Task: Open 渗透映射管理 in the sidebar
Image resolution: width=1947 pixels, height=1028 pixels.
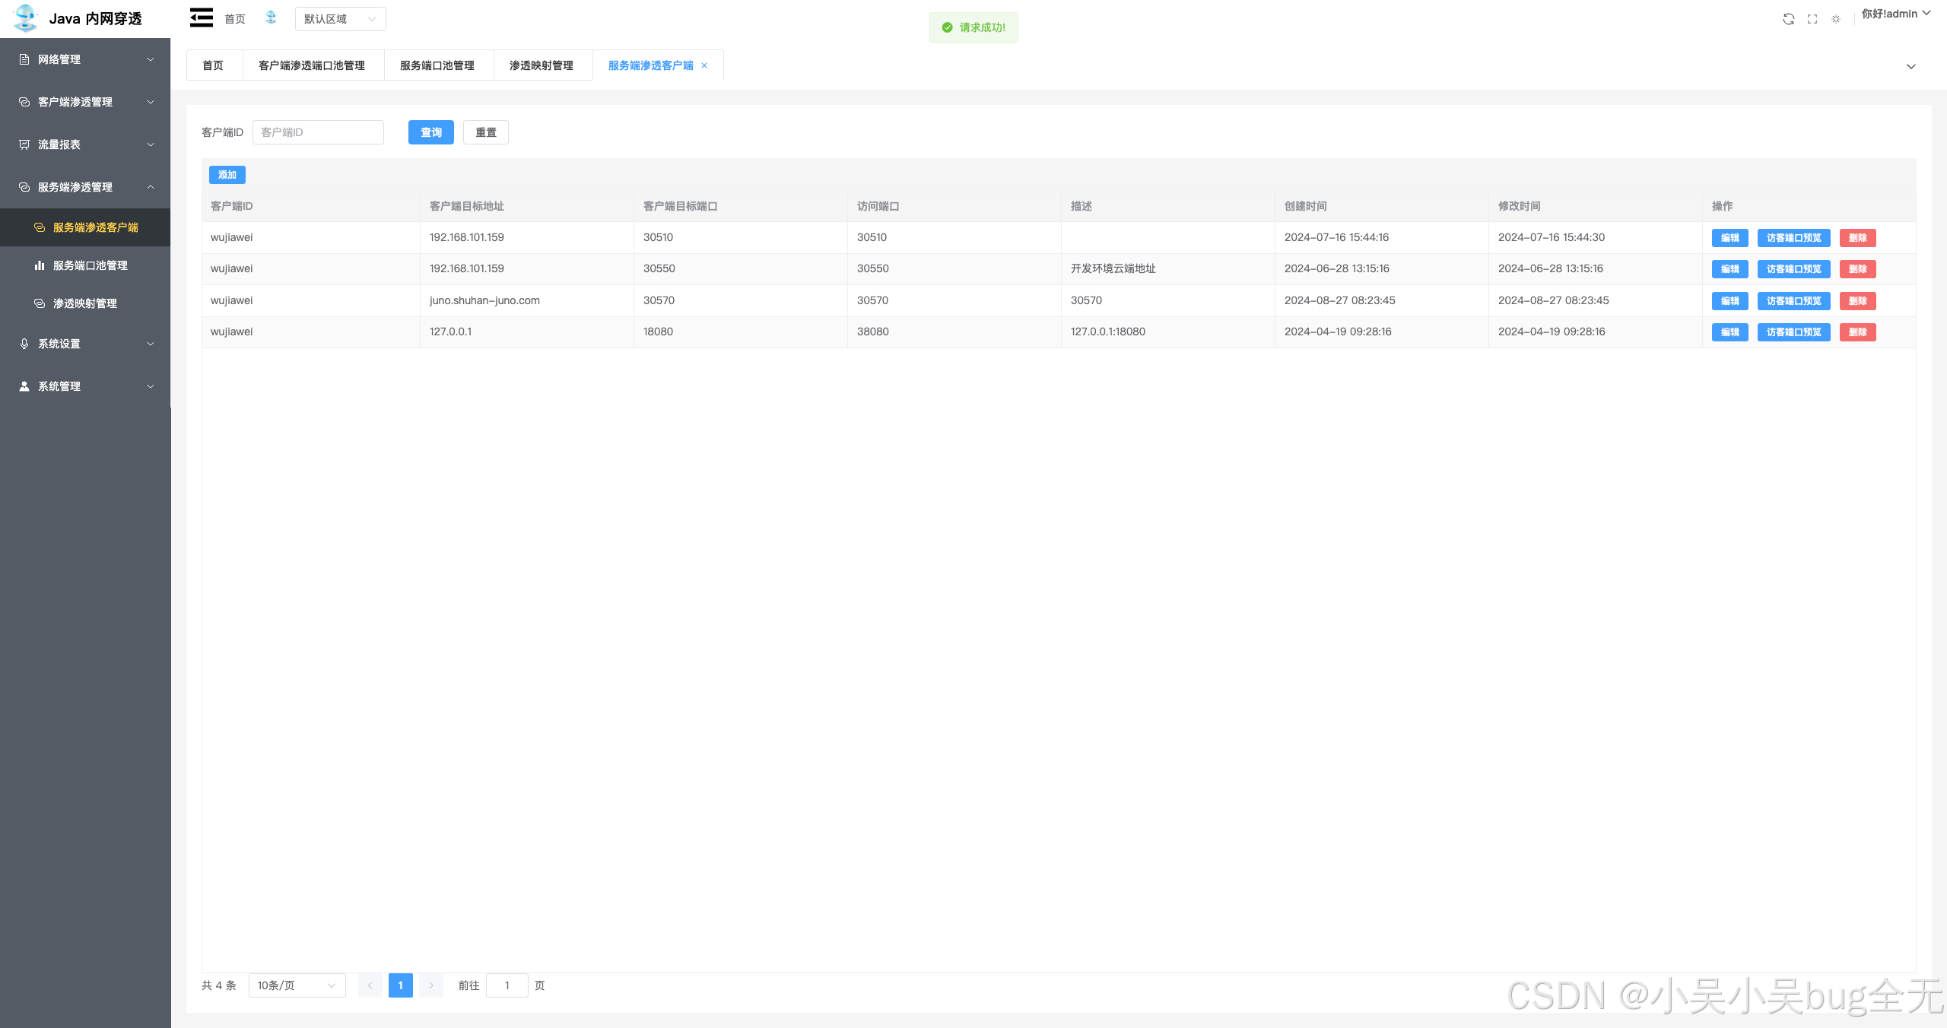Action: point(85,303)
